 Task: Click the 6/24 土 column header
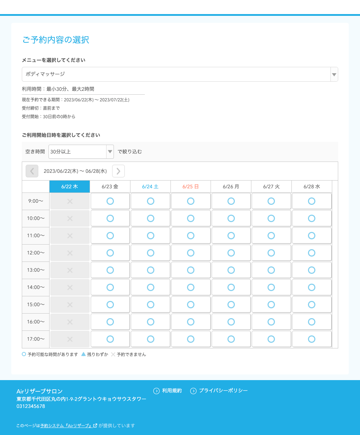tap(150, 187)
